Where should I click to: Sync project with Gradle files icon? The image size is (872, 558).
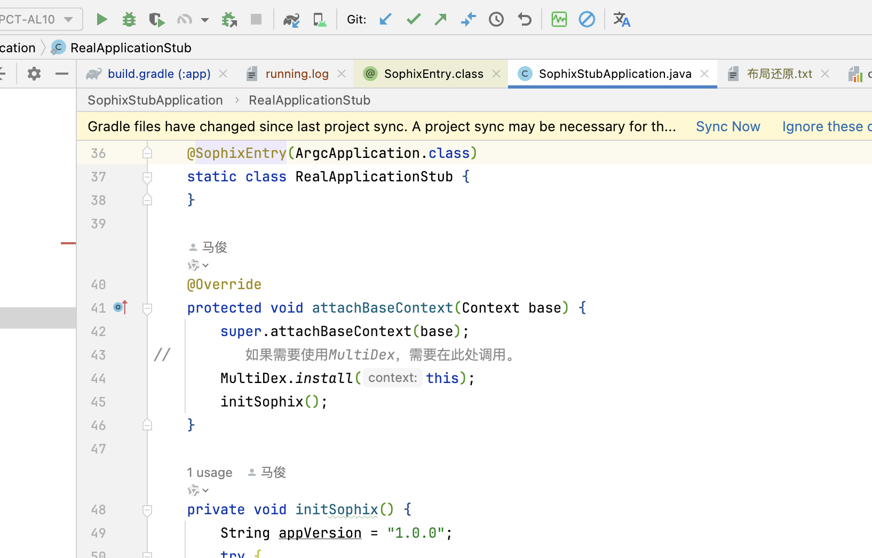291,20
